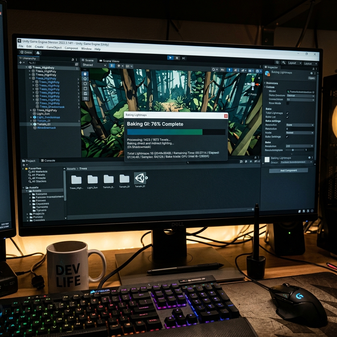337x337 pixels.
Task: Click the Project icon size slider
Action: coord(250,209)
